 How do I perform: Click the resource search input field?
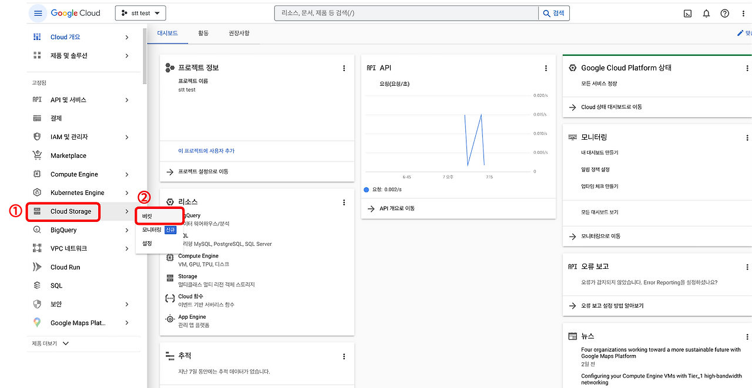point(405,12)
